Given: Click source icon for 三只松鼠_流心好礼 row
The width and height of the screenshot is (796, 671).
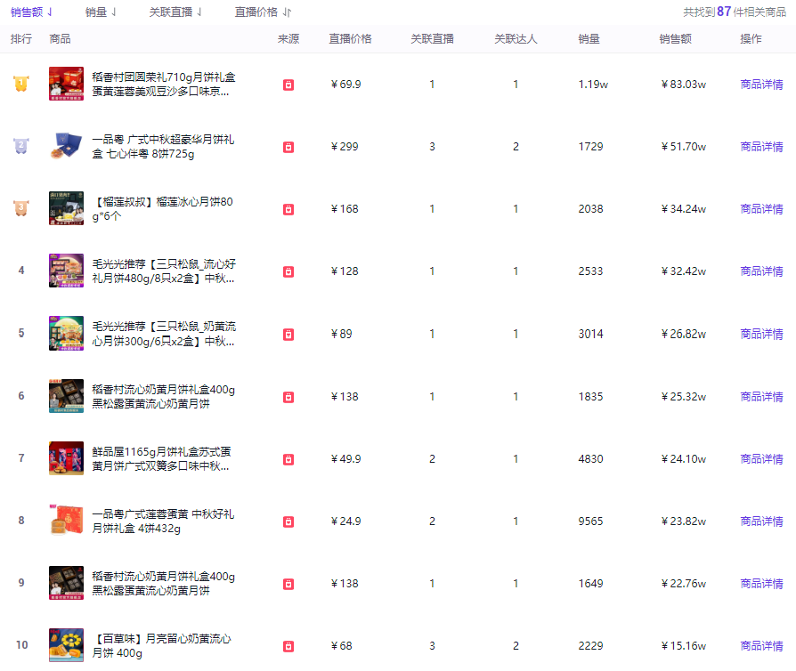Looking at the screenshot, I should (x=288, y=271).
